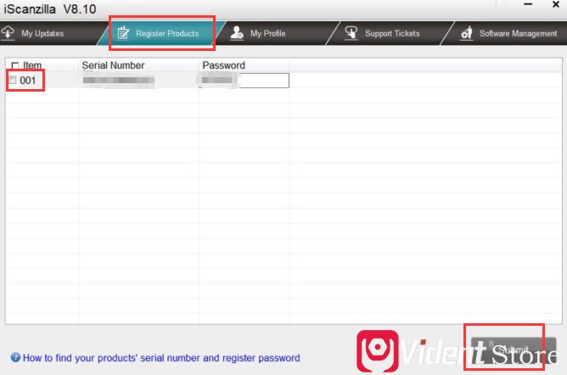Tick the Item header select-all checkbox
This screenshot has height=375, width=567.
14,65
